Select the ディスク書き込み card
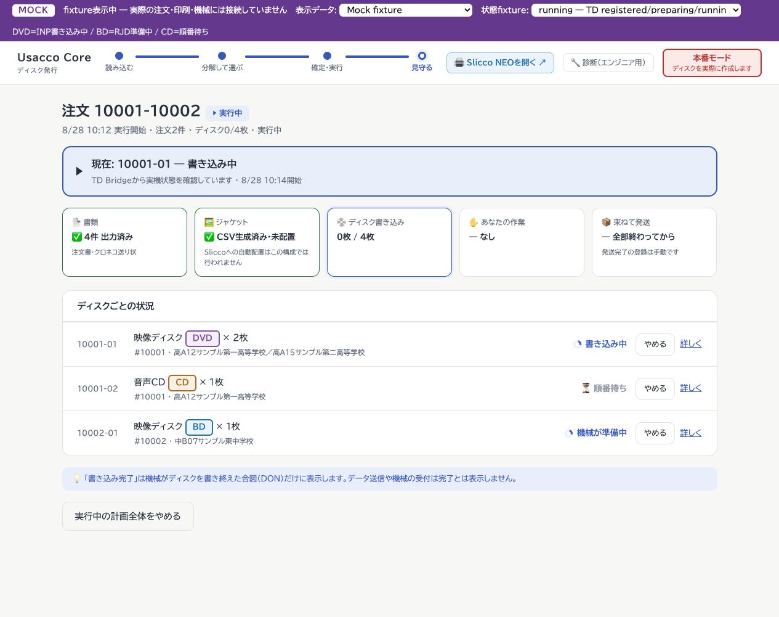The image size is (779, 617). (x=389, y=242)
